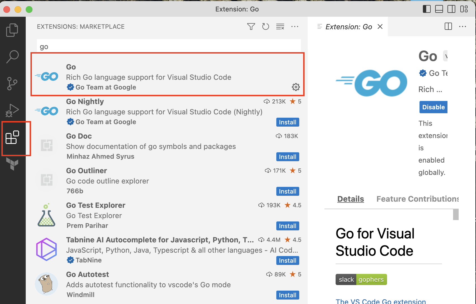
Task: Click the 'Go for Visual Studio Code' heading
Action: click(375, 242)
